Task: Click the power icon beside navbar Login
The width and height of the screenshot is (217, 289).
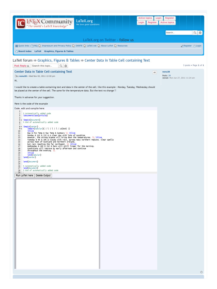Action: [x=194, y=46]
